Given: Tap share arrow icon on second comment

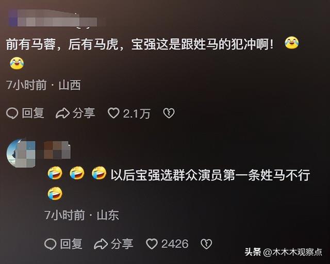Looking at the screenshot, I should pyautogui.click(x=101, y=244).
